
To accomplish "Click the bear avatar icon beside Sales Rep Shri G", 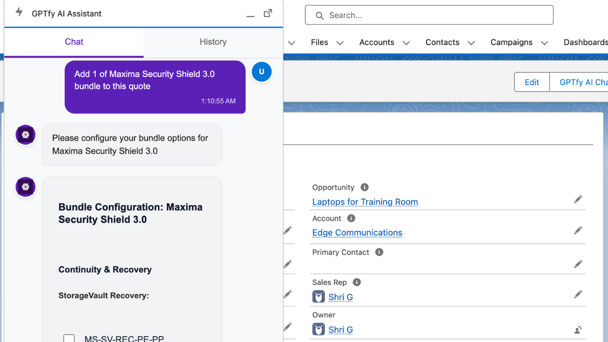I will [x=318, y=297].
